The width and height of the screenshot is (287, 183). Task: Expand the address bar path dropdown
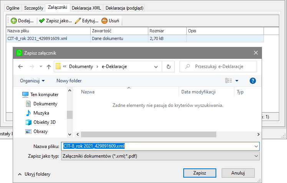point(156,67)
